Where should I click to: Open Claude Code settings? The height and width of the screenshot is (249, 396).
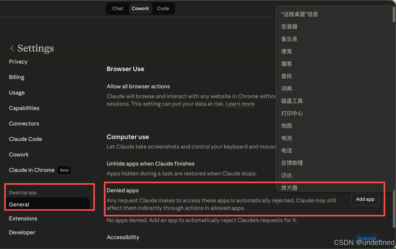(x=26, y=139)
